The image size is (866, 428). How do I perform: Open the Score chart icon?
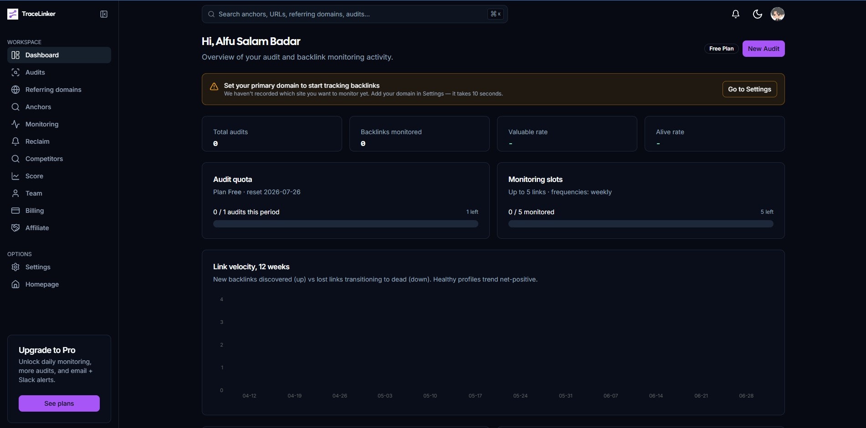(x=15, y=176)
